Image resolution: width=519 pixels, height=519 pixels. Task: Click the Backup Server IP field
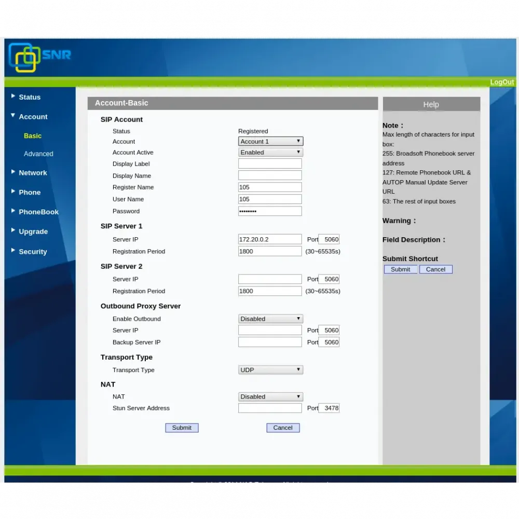pyautogui.click(x=270, y=342)
